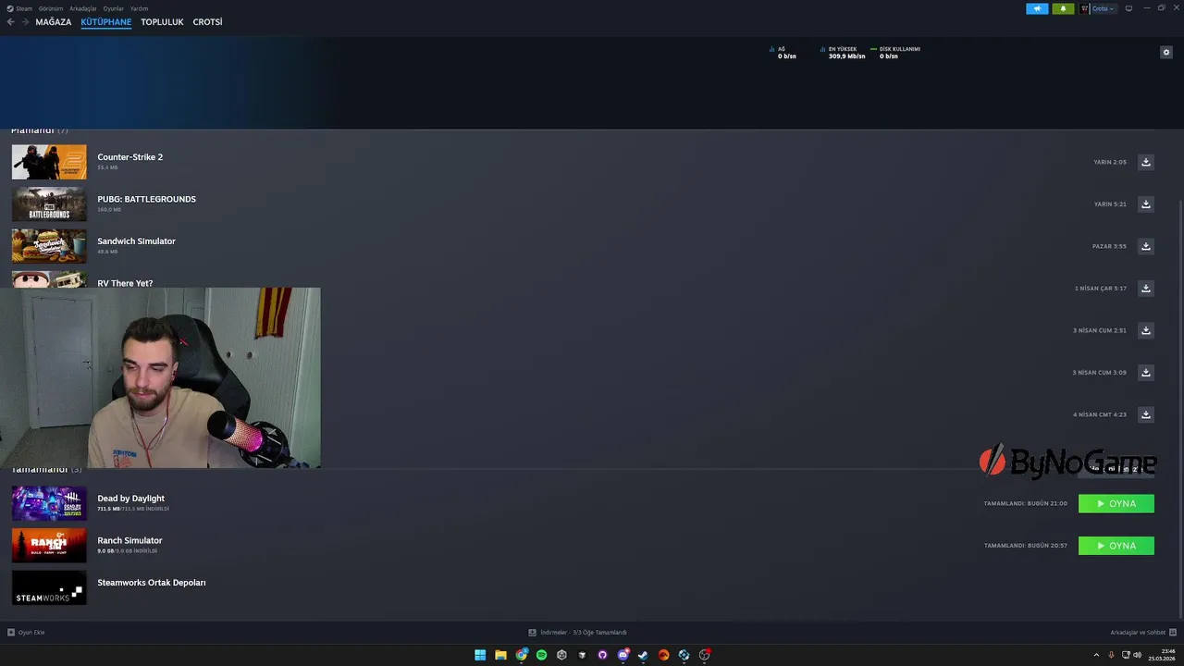Click the PAZAR 3:55 schedule text
Viewport: 1184px width, 666px height.
tap(1109, 246)
